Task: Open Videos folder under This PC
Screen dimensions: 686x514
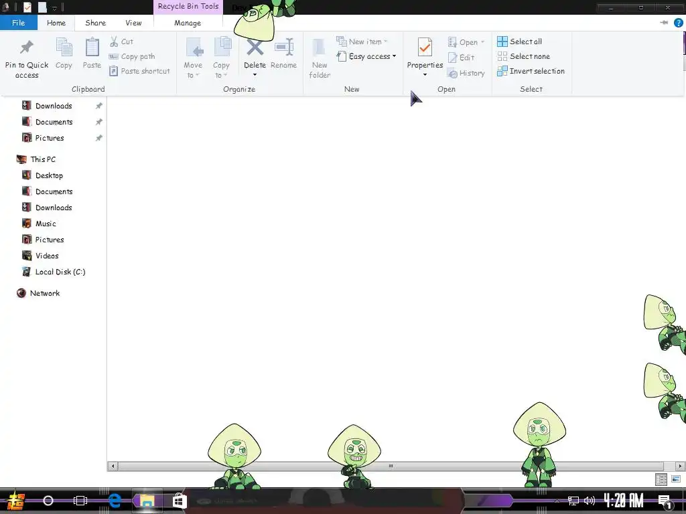Action: click(x=47, y=256)
